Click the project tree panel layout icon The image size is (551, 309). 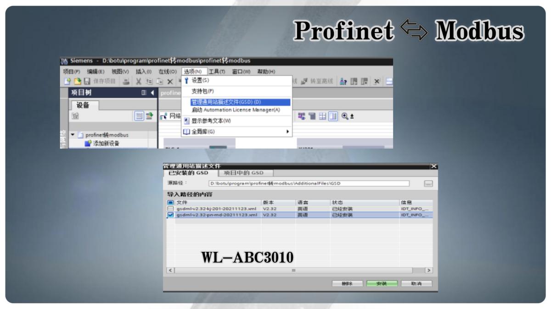click(x=144, y=93)
